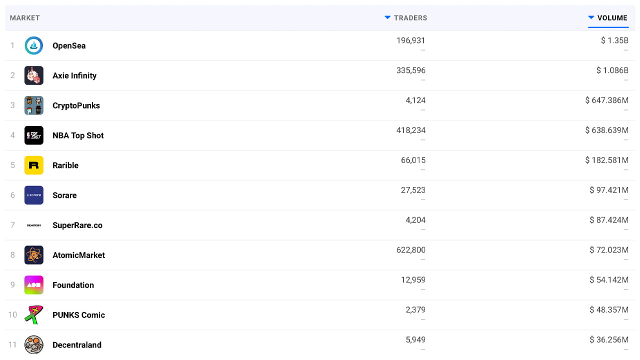640x360 pixels.
Task: Click the OpenSea sailboat logo
Action: 34,45
